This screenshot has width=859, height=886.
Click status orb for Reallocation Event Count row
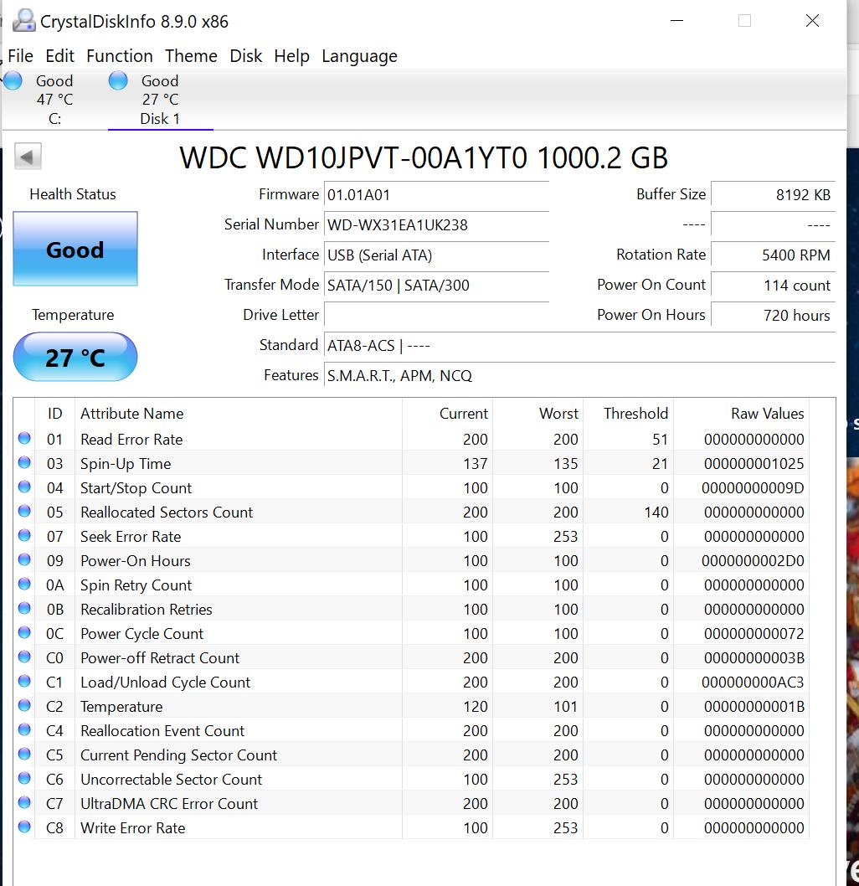tap(24, 730)
